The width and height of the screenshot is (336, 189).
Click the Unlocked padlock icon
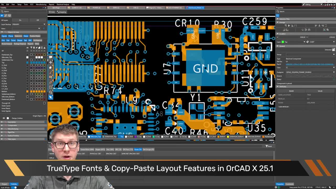(333, 50)
